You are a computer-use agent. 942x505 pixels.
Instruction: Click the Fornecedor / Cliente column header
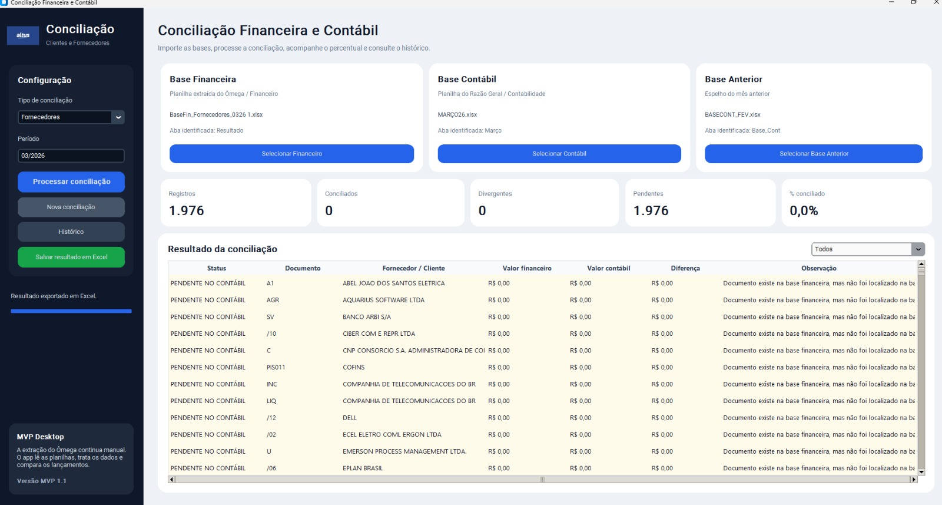pos(413,268)
